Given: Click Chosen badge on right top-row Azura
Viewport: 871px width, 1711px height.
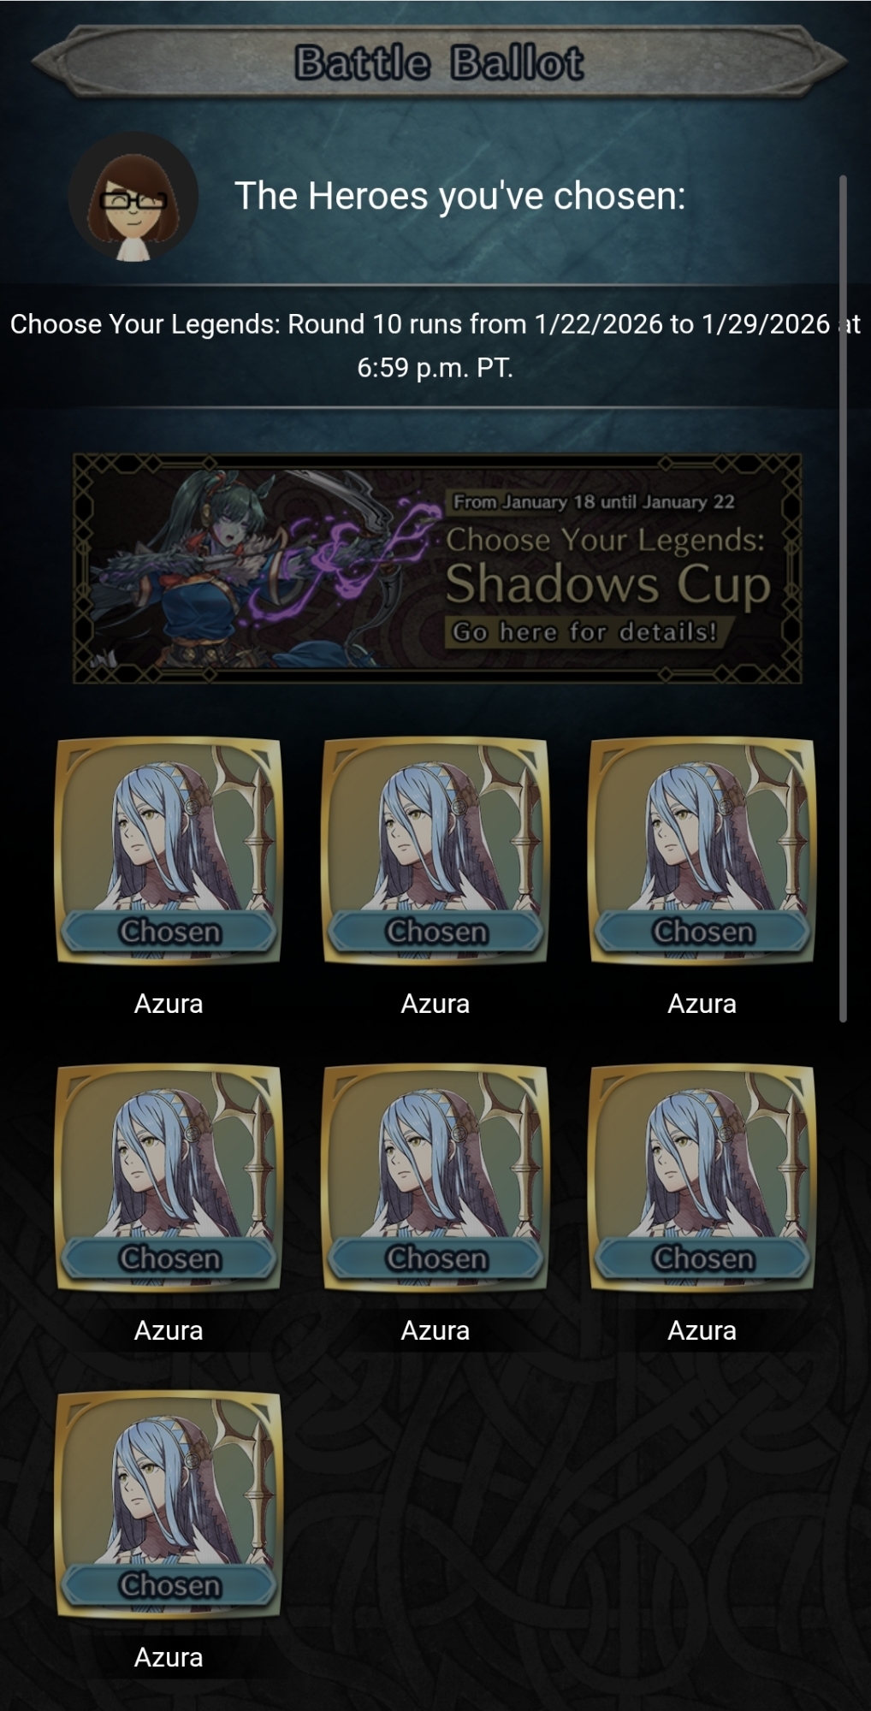Looking at the screenshot, I should [x=703, y=931].
